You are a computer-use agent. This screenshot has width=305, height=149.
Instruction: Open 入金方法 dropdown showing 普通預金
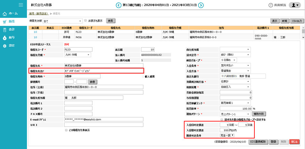point(235,71)
